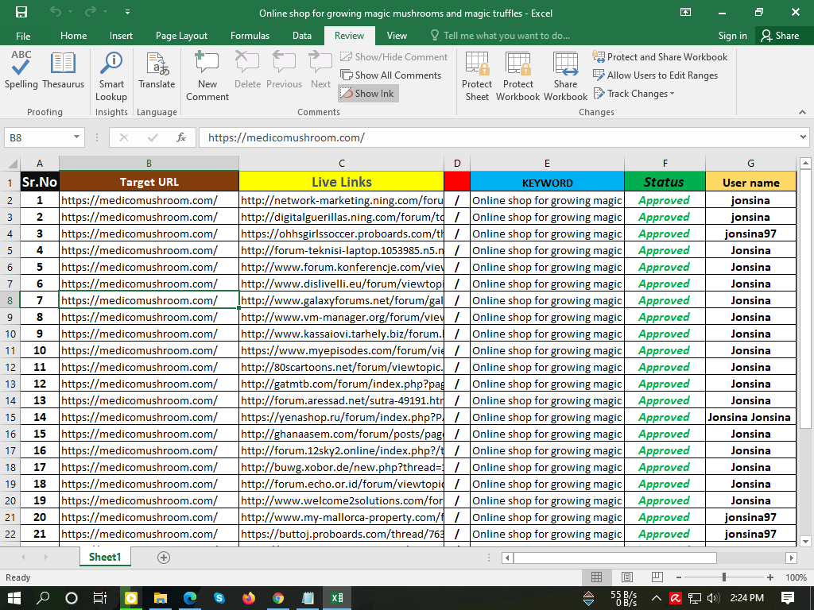Click Allow Users to Edit Ranges
This screenshot has height=610, width=814.
654,75
